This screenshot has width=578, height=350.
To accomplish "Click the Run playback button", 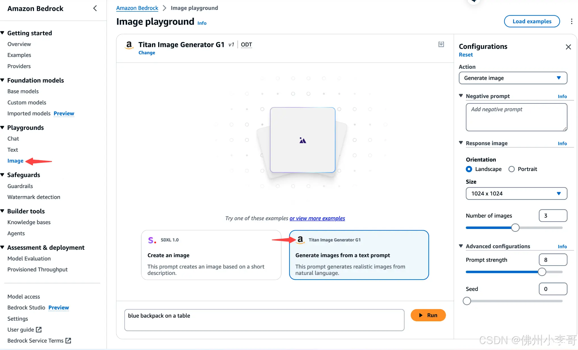I will (428, 315).
